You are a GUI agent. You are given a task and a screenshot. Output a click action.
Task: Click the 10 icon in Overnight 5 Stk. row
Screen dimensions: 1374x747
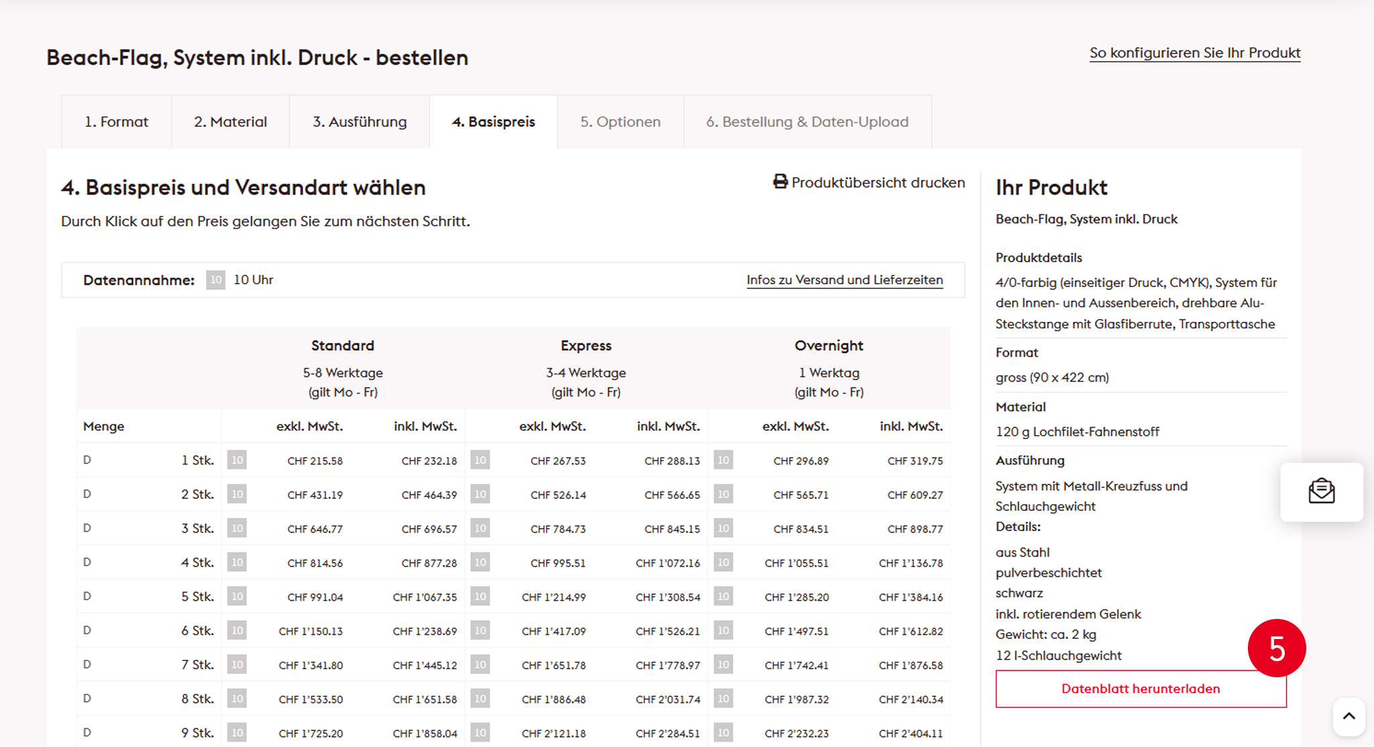coord(723,596)
